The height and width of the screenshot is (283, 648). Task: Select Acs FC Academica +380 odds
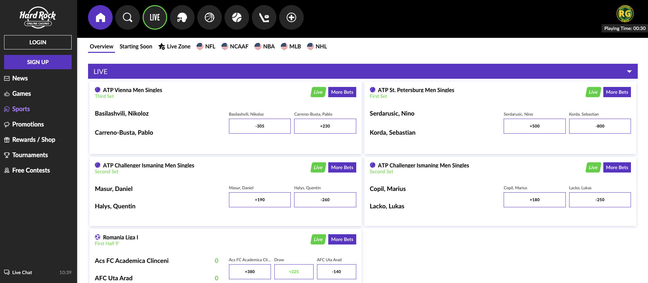(x=250, y=272)
